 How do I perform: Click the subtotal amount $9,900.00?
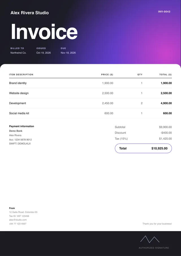coord(165,127)
